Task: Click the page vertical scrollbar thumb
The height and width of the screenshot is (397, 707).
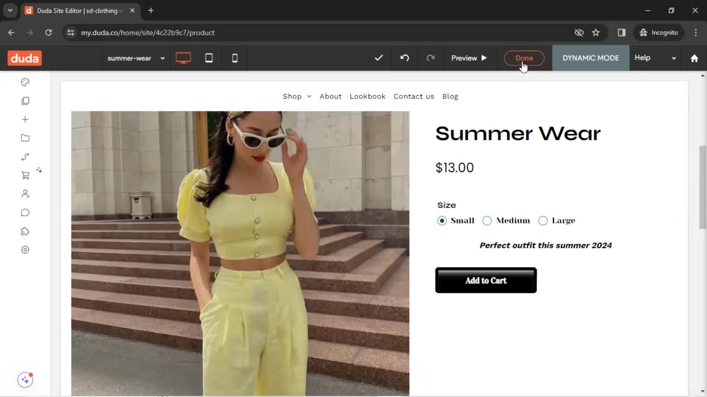Action: point(703,187)
